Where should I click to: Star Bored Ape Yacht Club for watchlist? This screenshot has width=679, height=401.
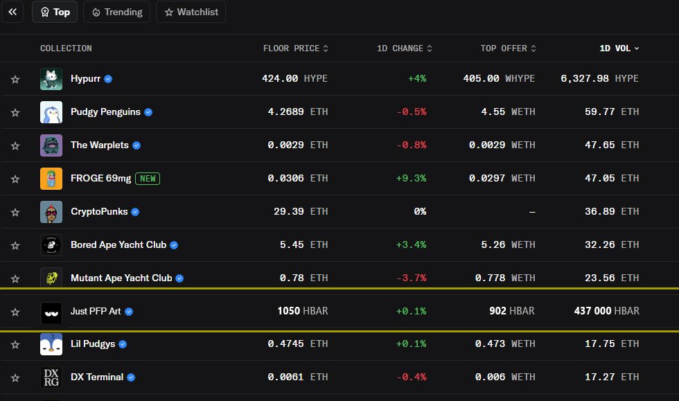(15, 246)
